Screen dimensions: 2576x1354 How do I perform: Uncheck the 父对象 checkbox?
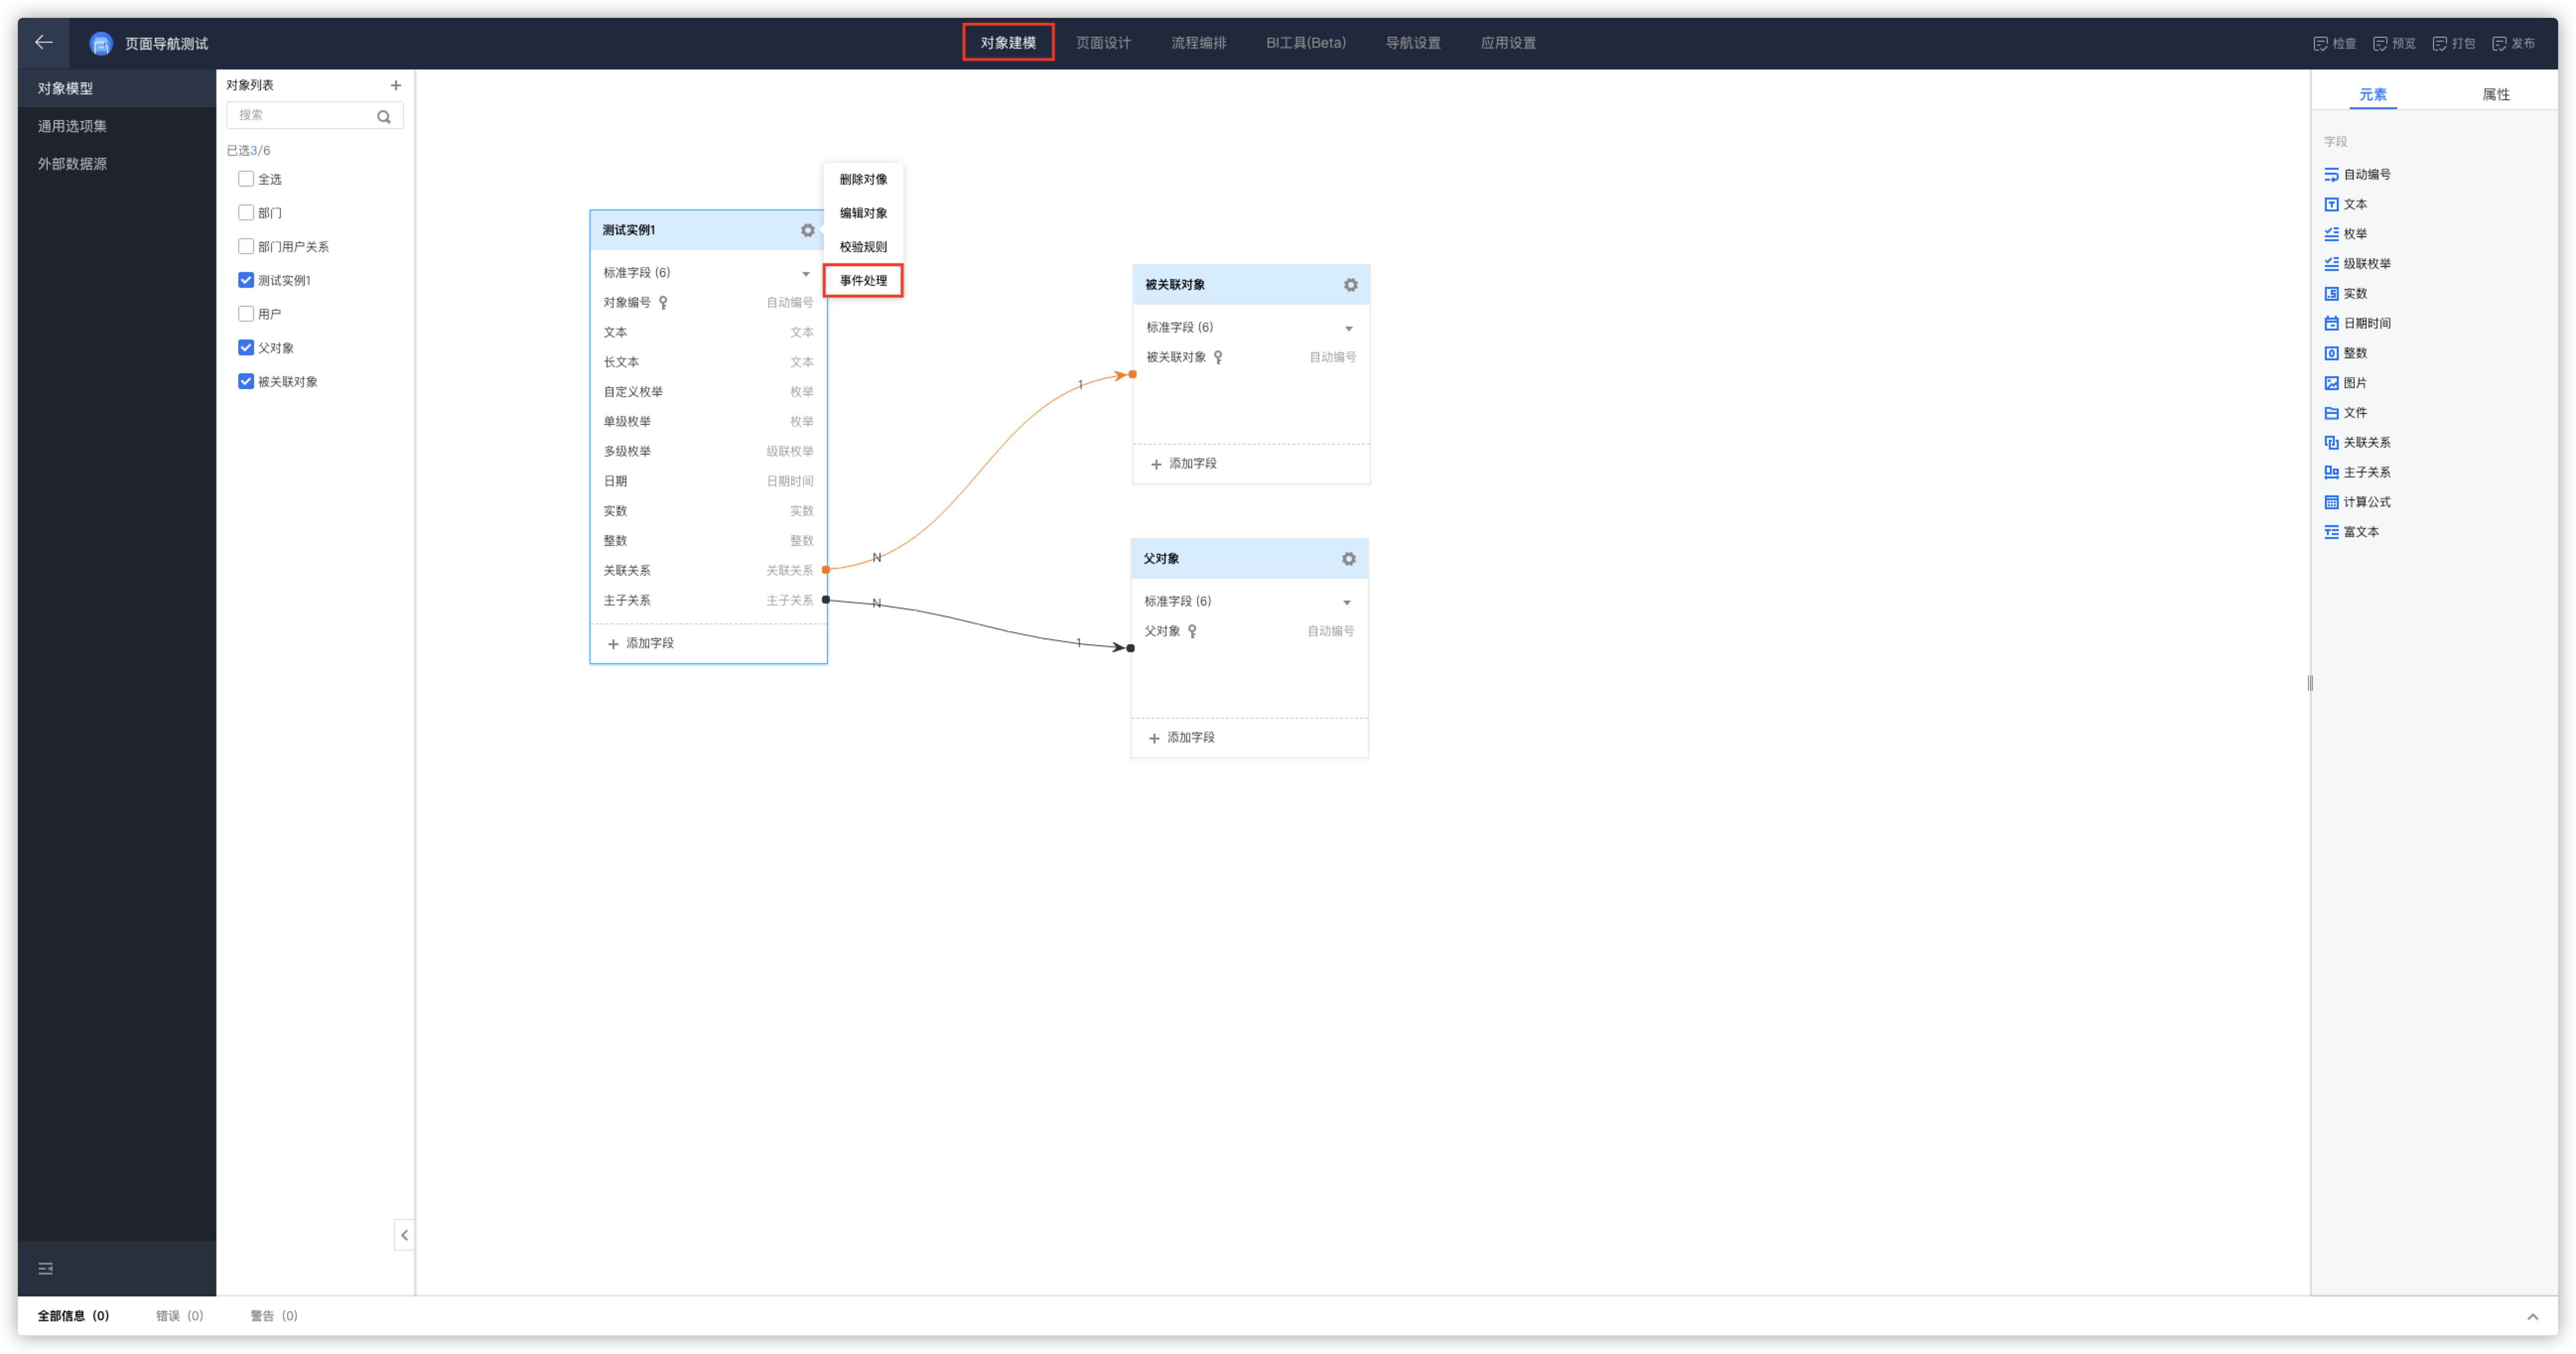[246, 348]
